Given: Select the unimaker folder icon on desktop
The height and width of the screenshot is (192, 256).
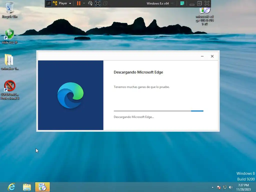Looking at the screenshot, I should tap(9, 62).
